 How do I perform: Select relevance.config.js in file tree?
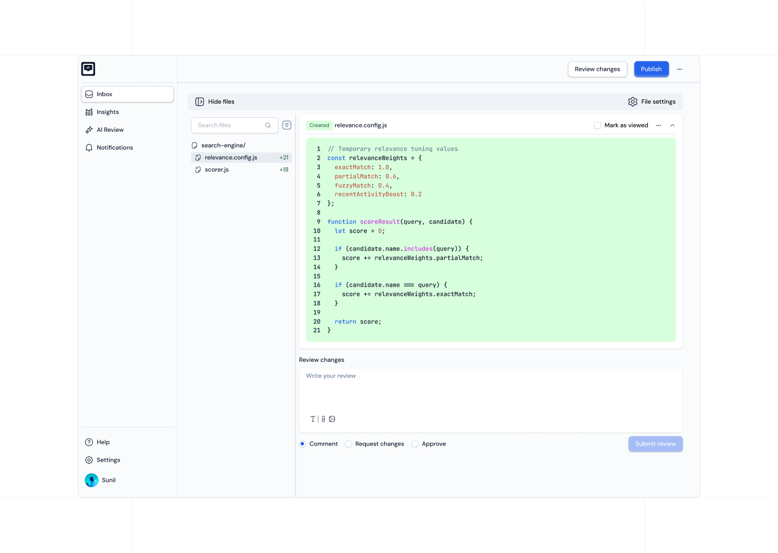click(x=242, y=158)
